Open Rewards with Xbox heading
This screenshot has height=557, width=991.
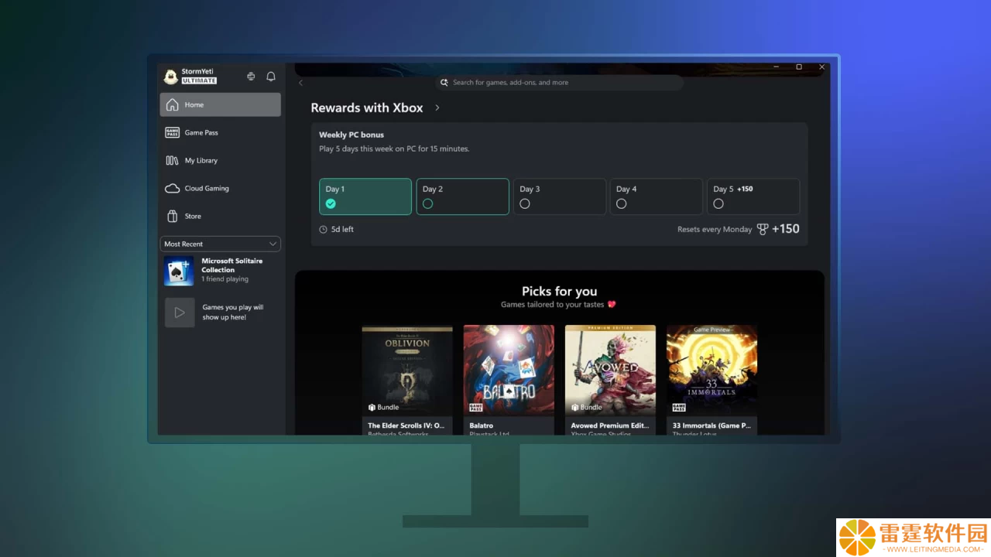click(367, 108)
